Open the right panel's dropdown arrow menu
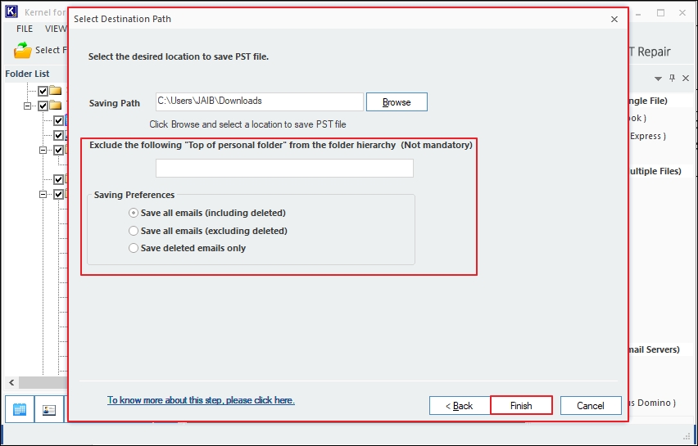This screenshot has height=446, width=698. (x=658, y=79)
